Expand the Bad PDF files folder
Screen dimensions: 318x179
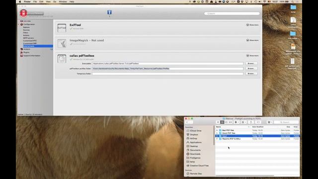pos(217,130)
